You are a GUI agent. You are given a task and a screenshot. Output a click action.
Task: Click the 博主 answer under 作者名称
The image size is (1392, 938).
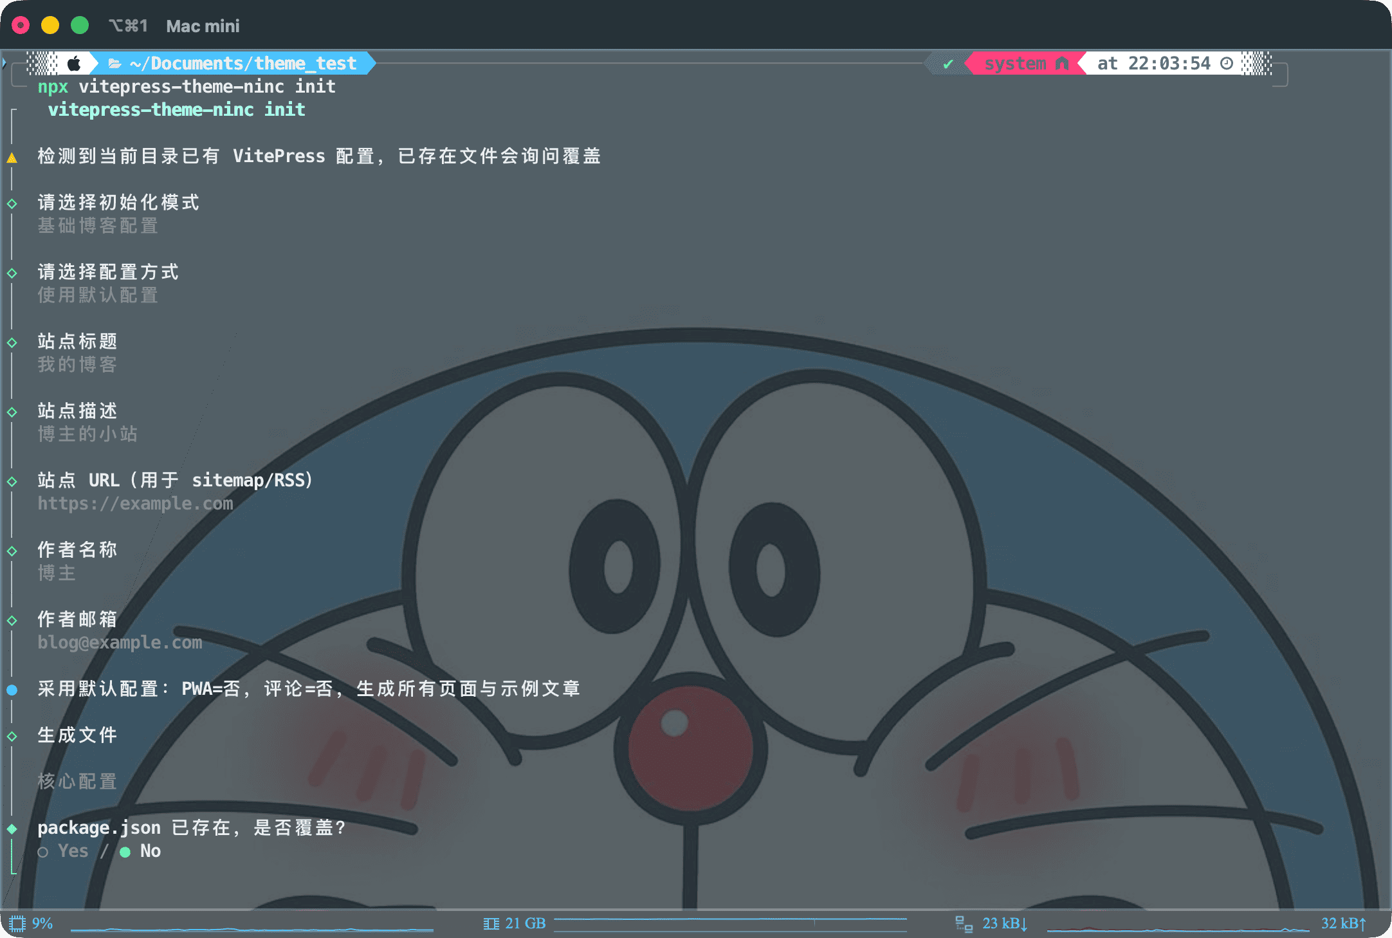pyautogui.click(x=57, y=573)
